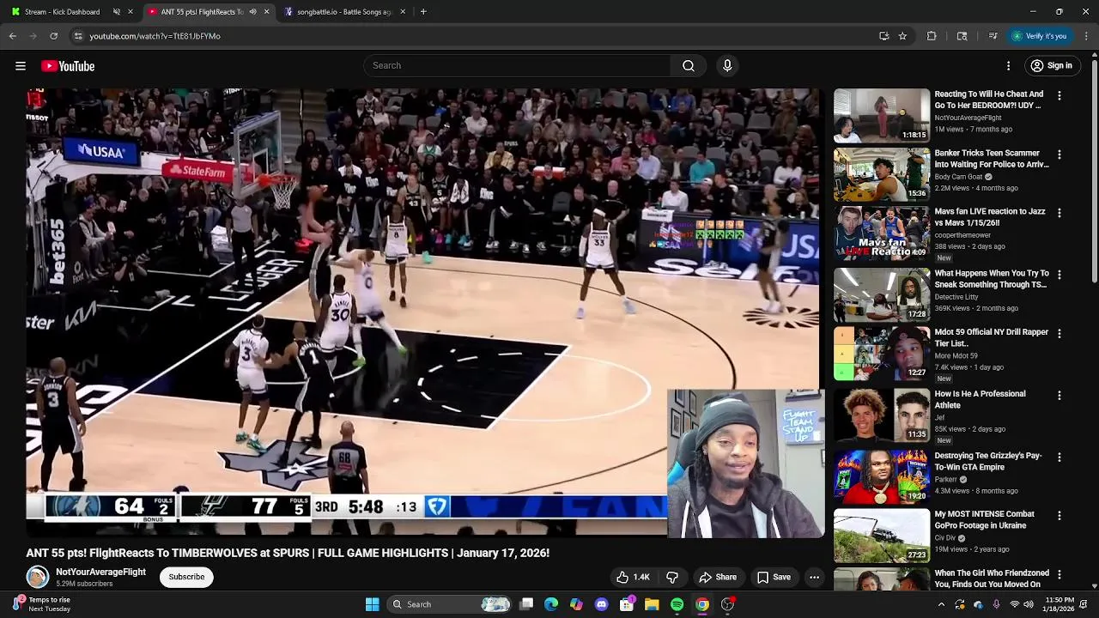Open the 'Mdot 59 Official NY Drill Rapper' thumbnail

coord(881,353)
